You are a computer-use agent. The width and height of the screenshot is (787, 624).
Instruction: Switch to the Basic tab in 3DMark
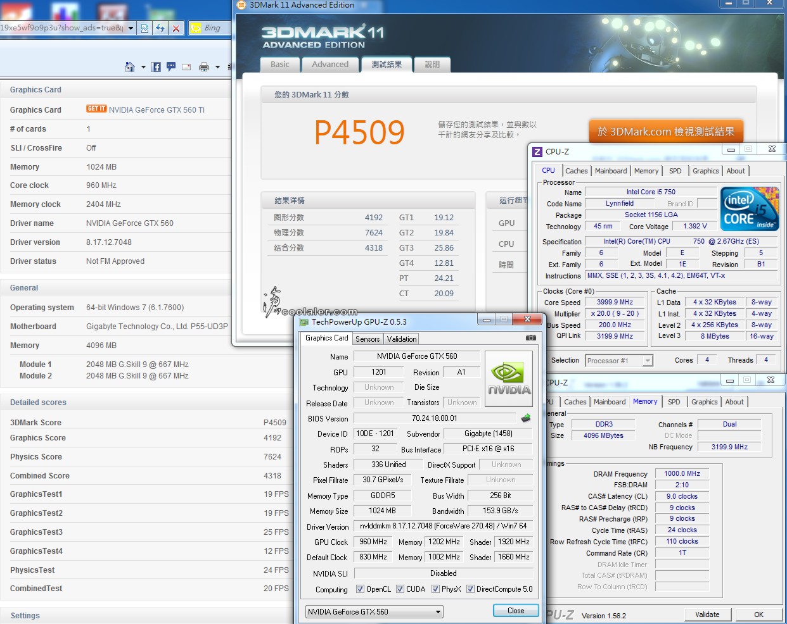click(x=279, y=65)
